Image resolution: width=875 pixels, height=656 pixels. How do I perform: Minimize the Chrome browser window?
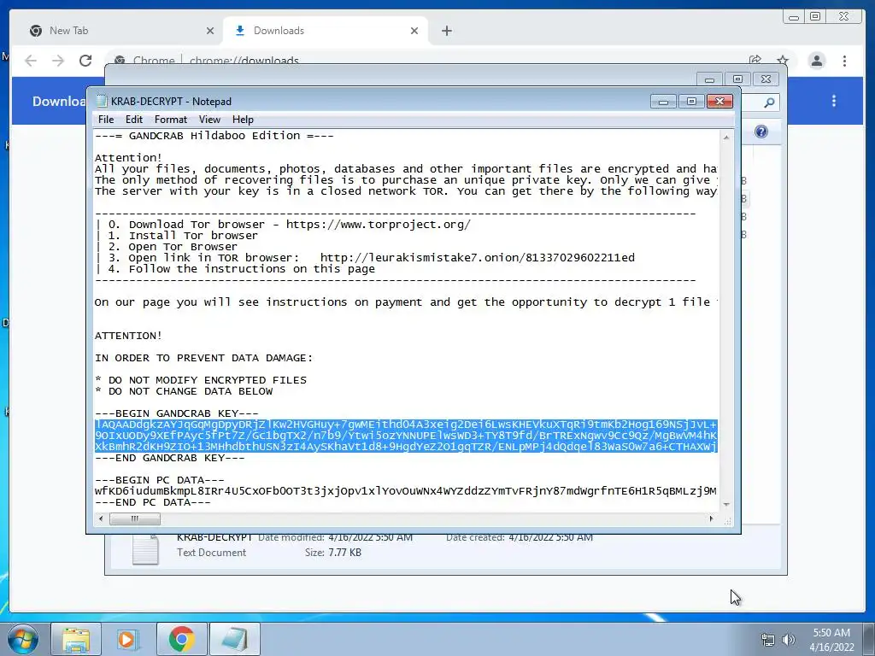[794, 17]
